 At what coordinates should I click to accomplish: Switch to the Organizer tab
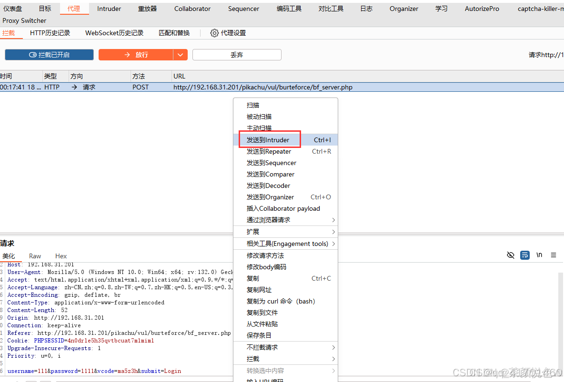[x=404, y=9]
